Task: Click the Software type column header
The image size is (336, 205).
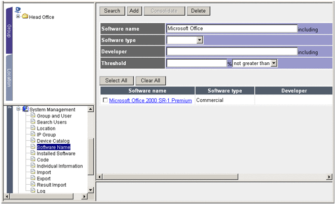Action: click(x=225, y=91)
